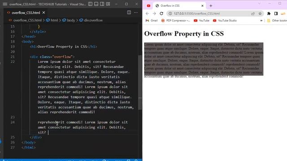Screen dimensions: 287x161
Task: Click the class="overflow" attribute on line 21
Action: [56, 57]
